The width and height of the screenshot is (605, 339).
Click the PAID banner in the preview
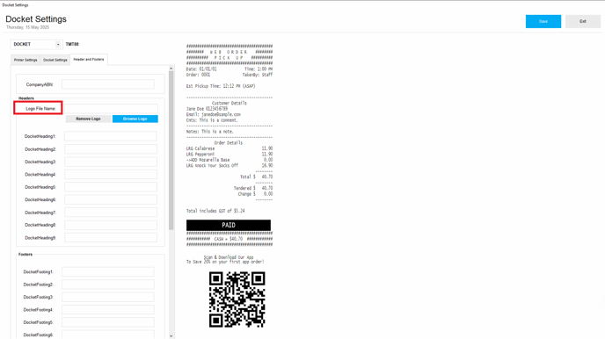(229, 226)
